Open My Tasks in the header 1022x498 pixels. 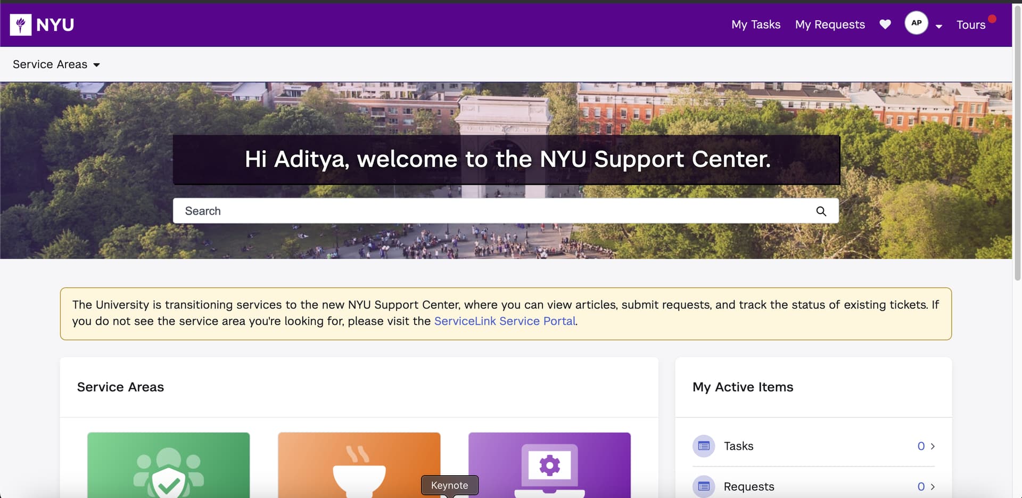[756, 25]
